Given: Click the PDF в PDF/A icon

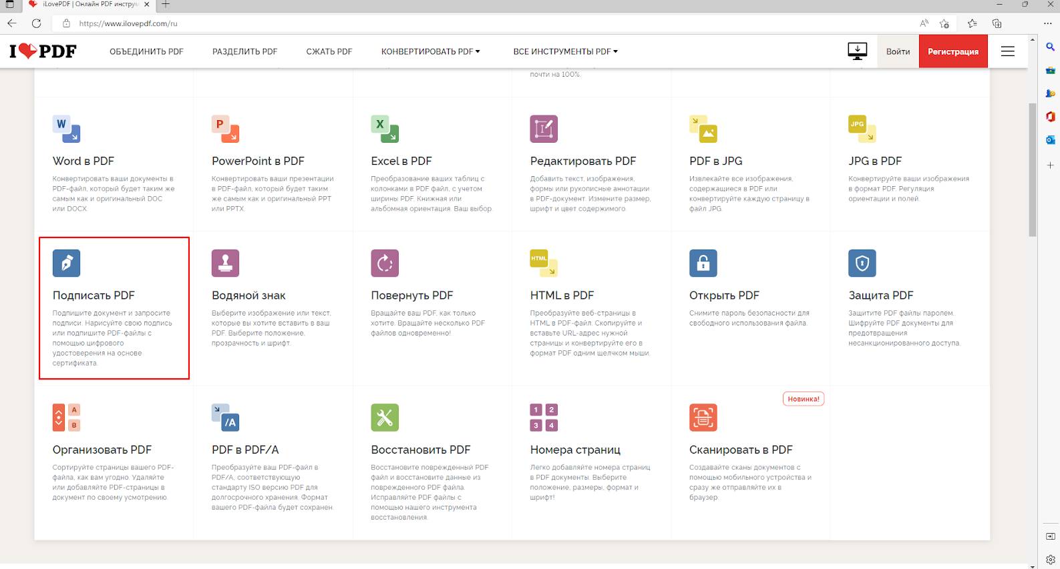Looking at the screenshot, I should coord(225,418).
